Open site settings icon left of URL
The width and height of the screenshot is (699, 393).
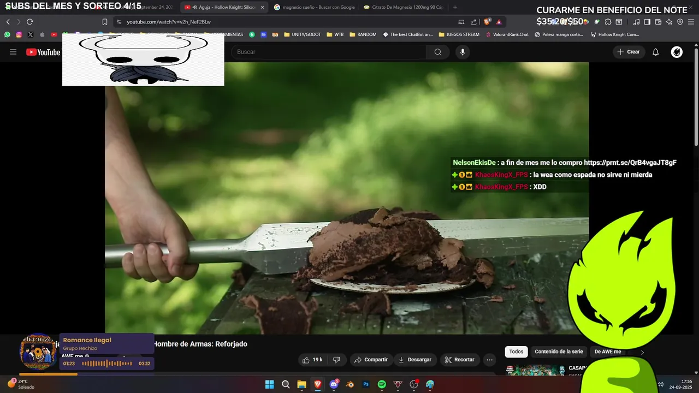119,22
